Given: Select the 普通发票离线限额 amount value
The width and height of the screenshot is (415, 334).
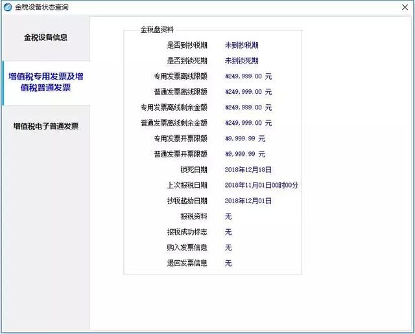Looking at the screenshot, I should pyautogui.click(x=248, y=92).
